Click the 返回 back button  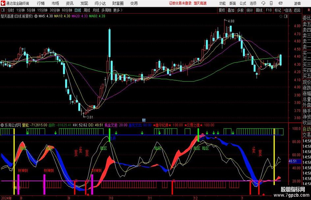(x=297, y=10)
